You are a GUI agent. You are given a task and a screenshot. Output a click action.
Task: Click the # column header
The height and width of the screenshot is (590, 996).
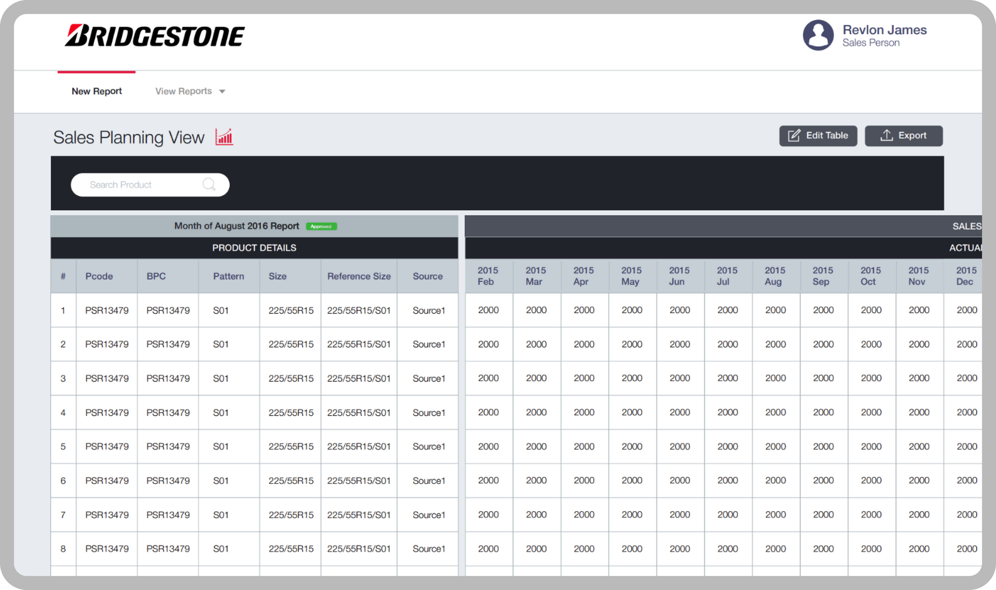[x=63, y=276]
